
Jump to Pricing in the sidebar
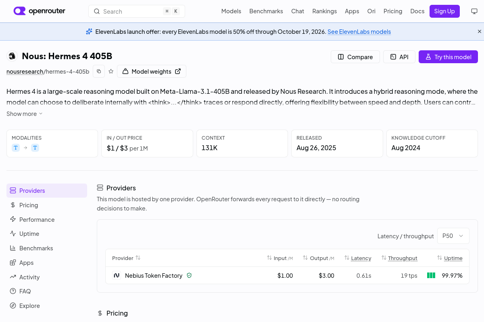[47, 205]
